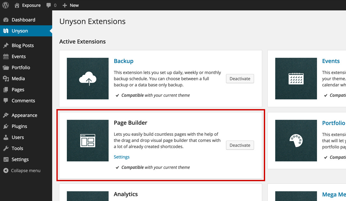Click the Unyson Extensions page heading

tap(93, 21)
